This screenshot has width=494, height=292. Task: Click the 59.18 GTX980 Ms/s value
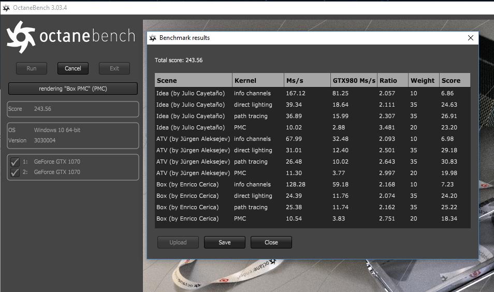341,184
